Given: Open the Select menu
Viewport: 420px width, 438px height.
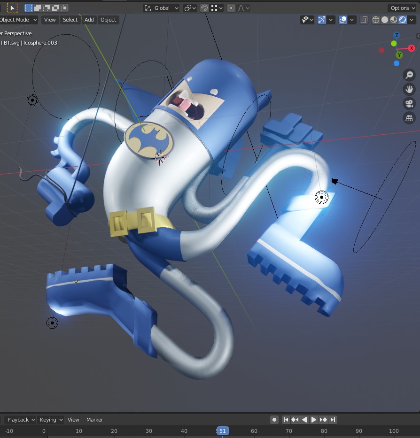Looking at the screenshot, I should coord(70,20).
